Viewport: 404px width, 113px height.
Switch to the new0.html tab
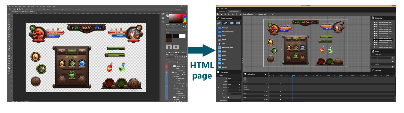[221, 11]
